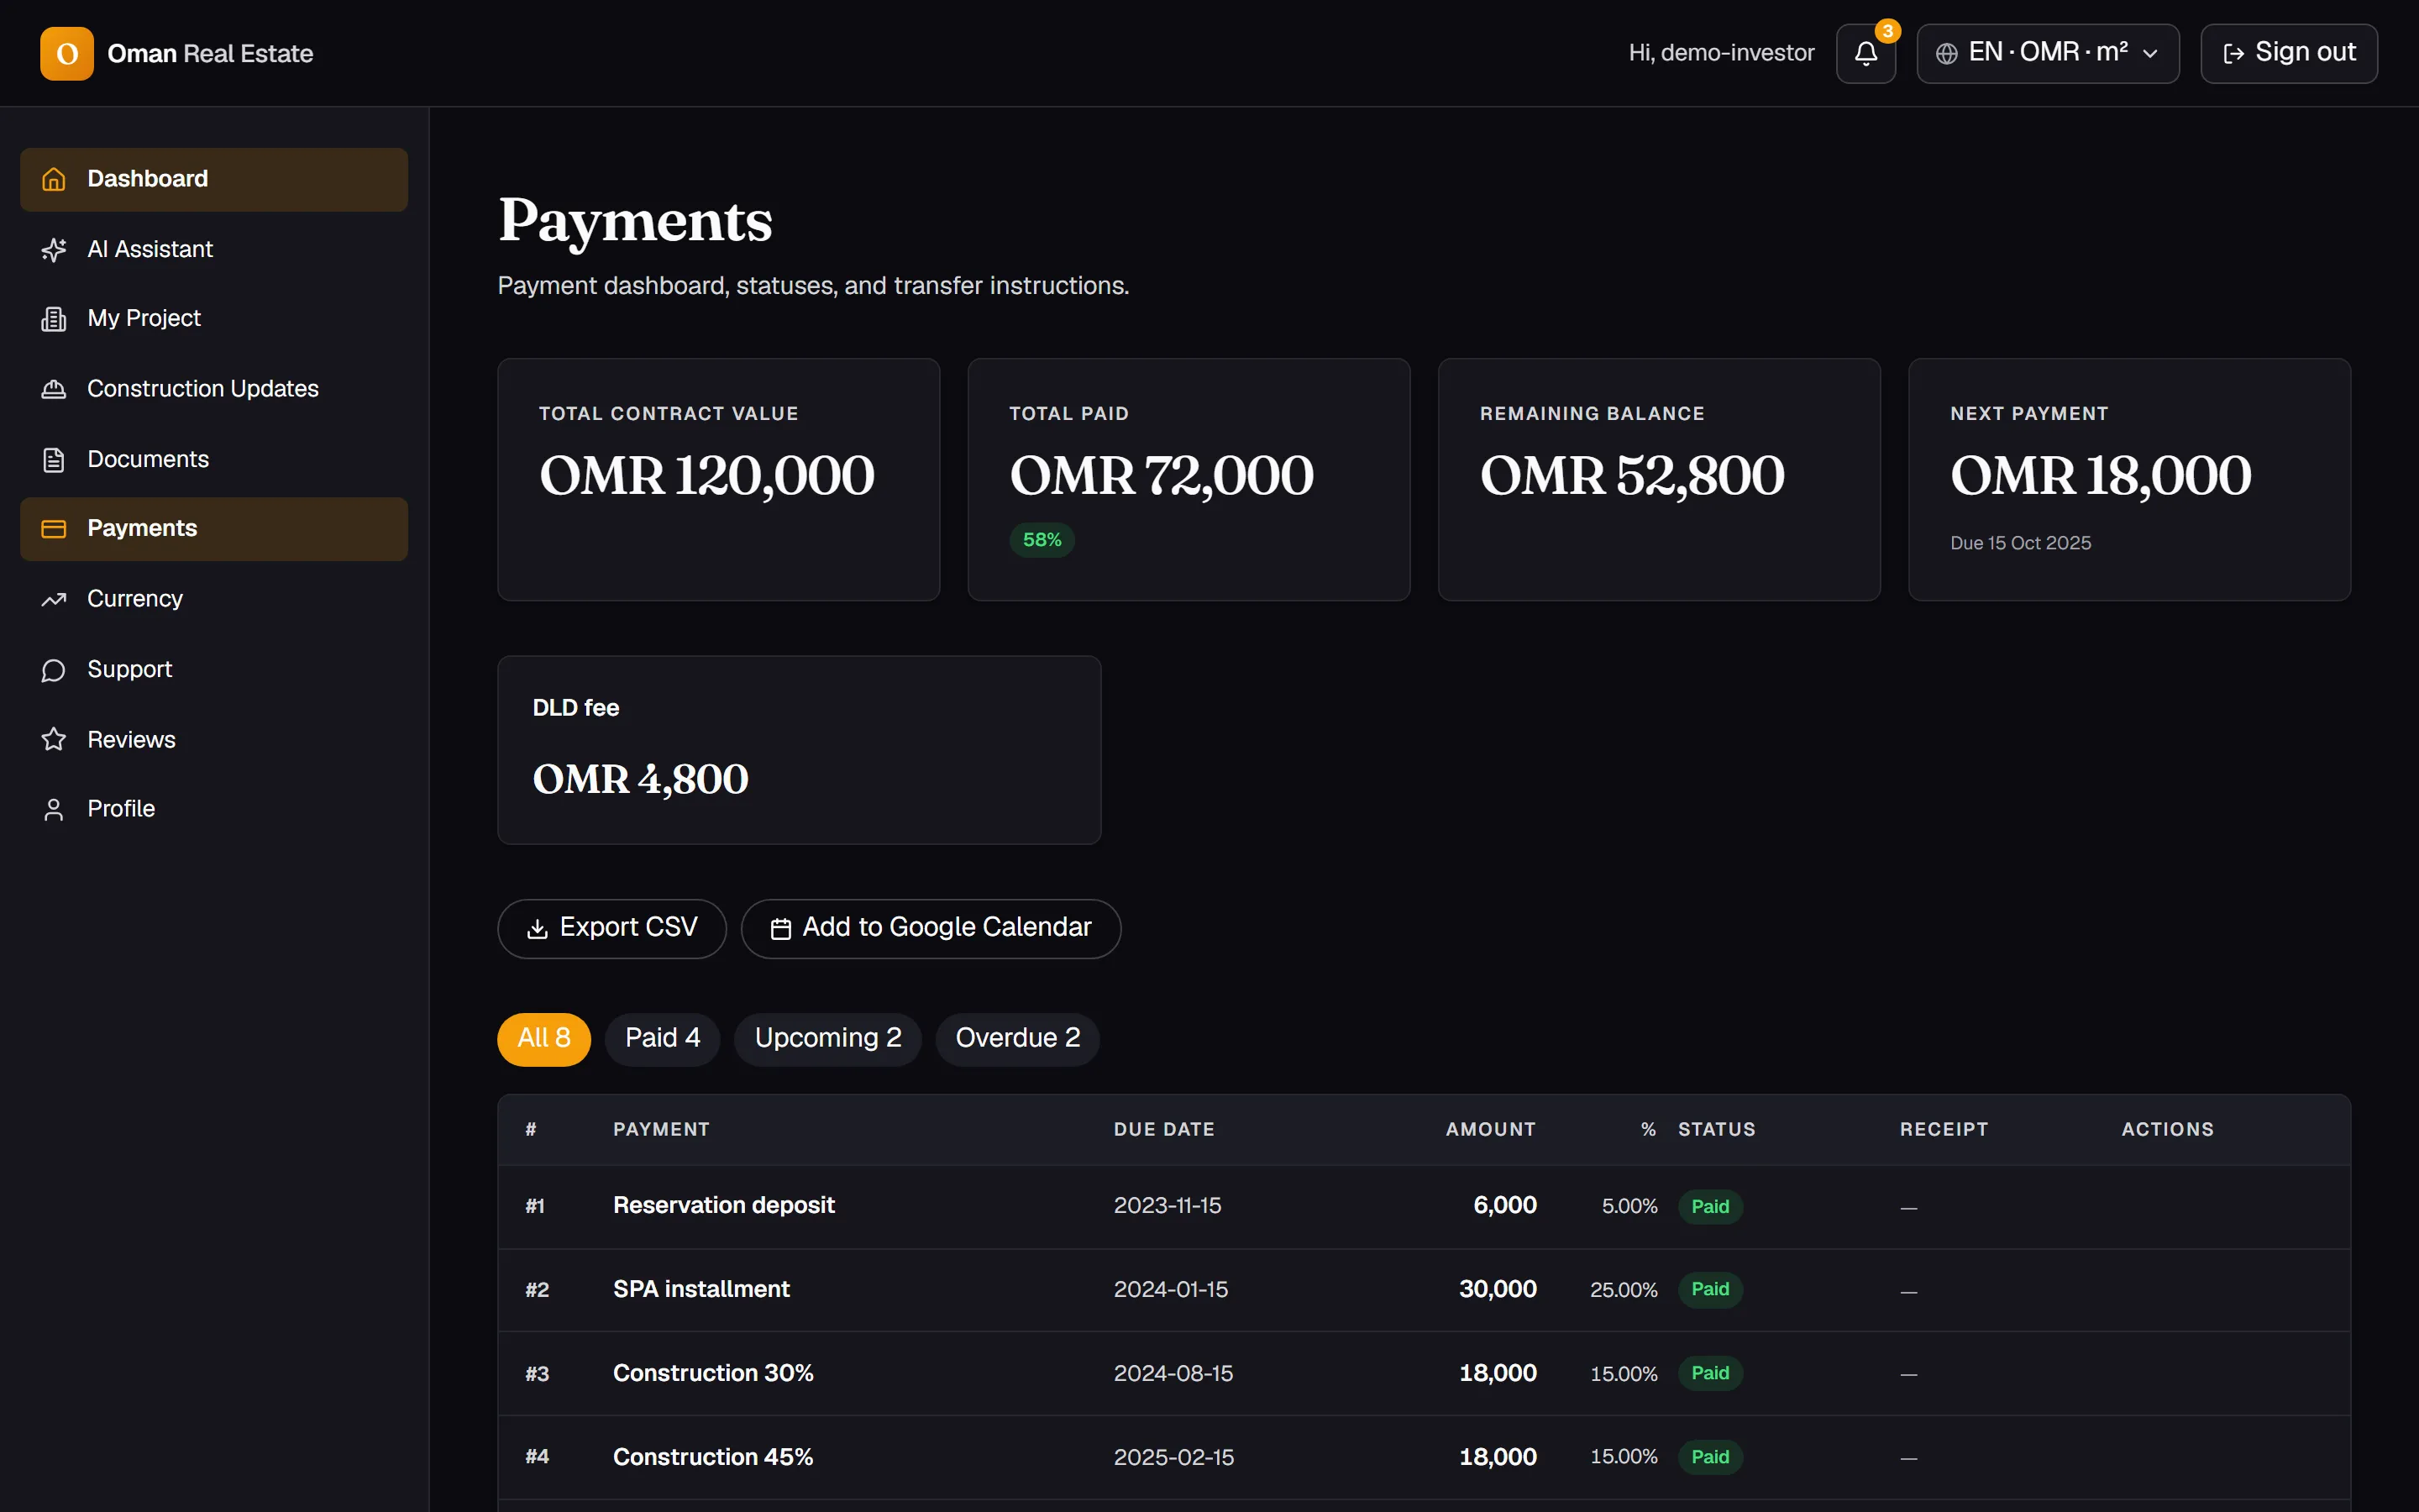
Task: Click the download icon on Export CSV
Action: [538, 929]
